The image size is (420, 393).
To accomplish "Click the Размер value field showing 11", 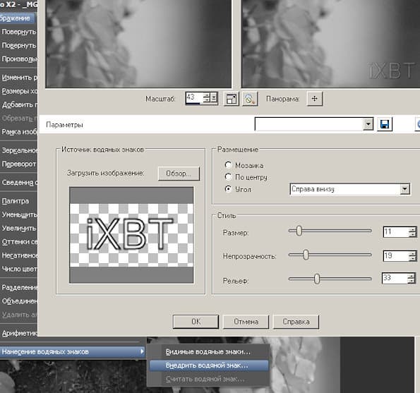I will tap(396, 232).
